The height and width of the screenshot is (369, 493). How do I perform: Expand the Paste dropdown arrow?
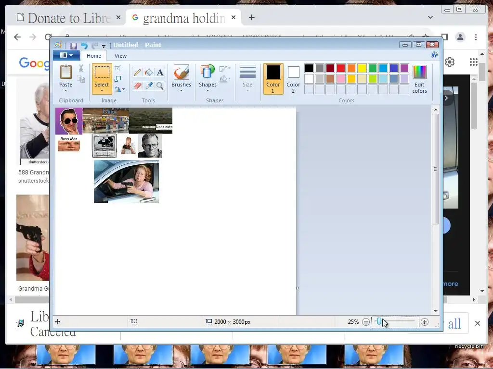(65, 91)
